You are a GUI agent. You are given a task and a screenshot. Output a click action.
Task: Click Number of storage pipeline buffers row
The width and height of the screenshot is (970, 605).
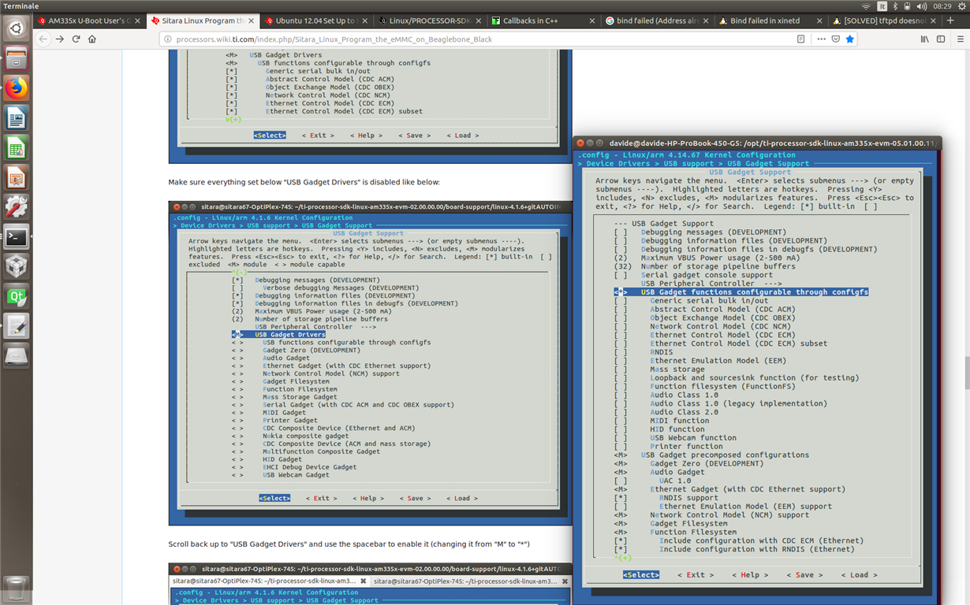pyautogui.click(x=705, y=266)
